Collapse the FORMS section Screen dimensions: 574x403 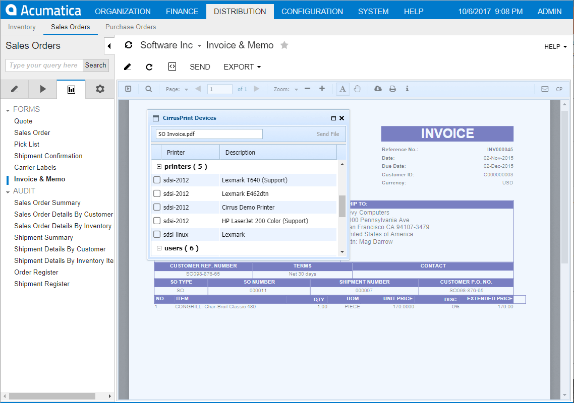[x=8, y=110]
